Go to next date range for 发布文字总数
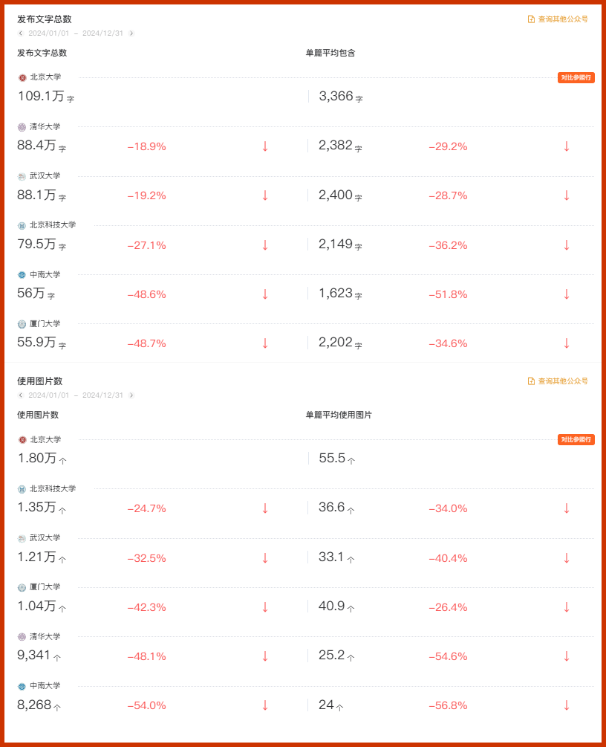 [x=131, y=33]
